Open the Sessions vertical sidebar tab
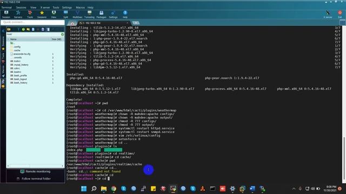Viewport: 346px width, 194px height. coord(3,43)
